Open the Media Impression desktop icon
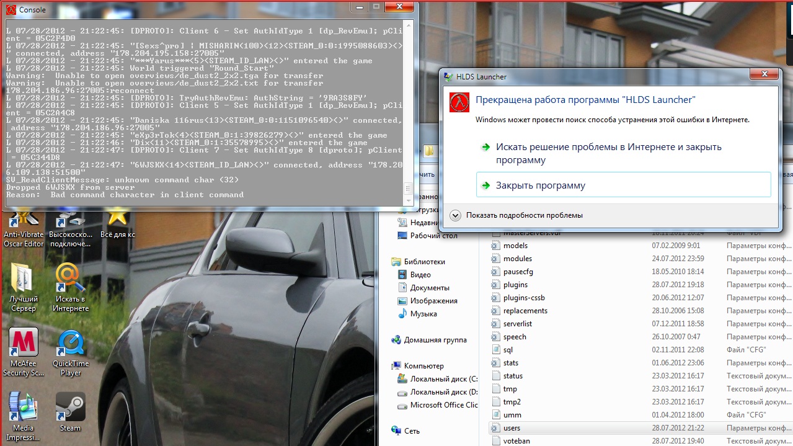Viewport: 793px width, 446px height. point(24,416)
